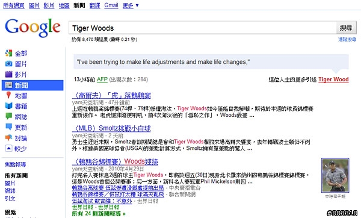Image resolution: width=361 pixels, height=218 pixels.
Task: Select the 更新 text label in sidebar
Action: [x=21, y=127]
